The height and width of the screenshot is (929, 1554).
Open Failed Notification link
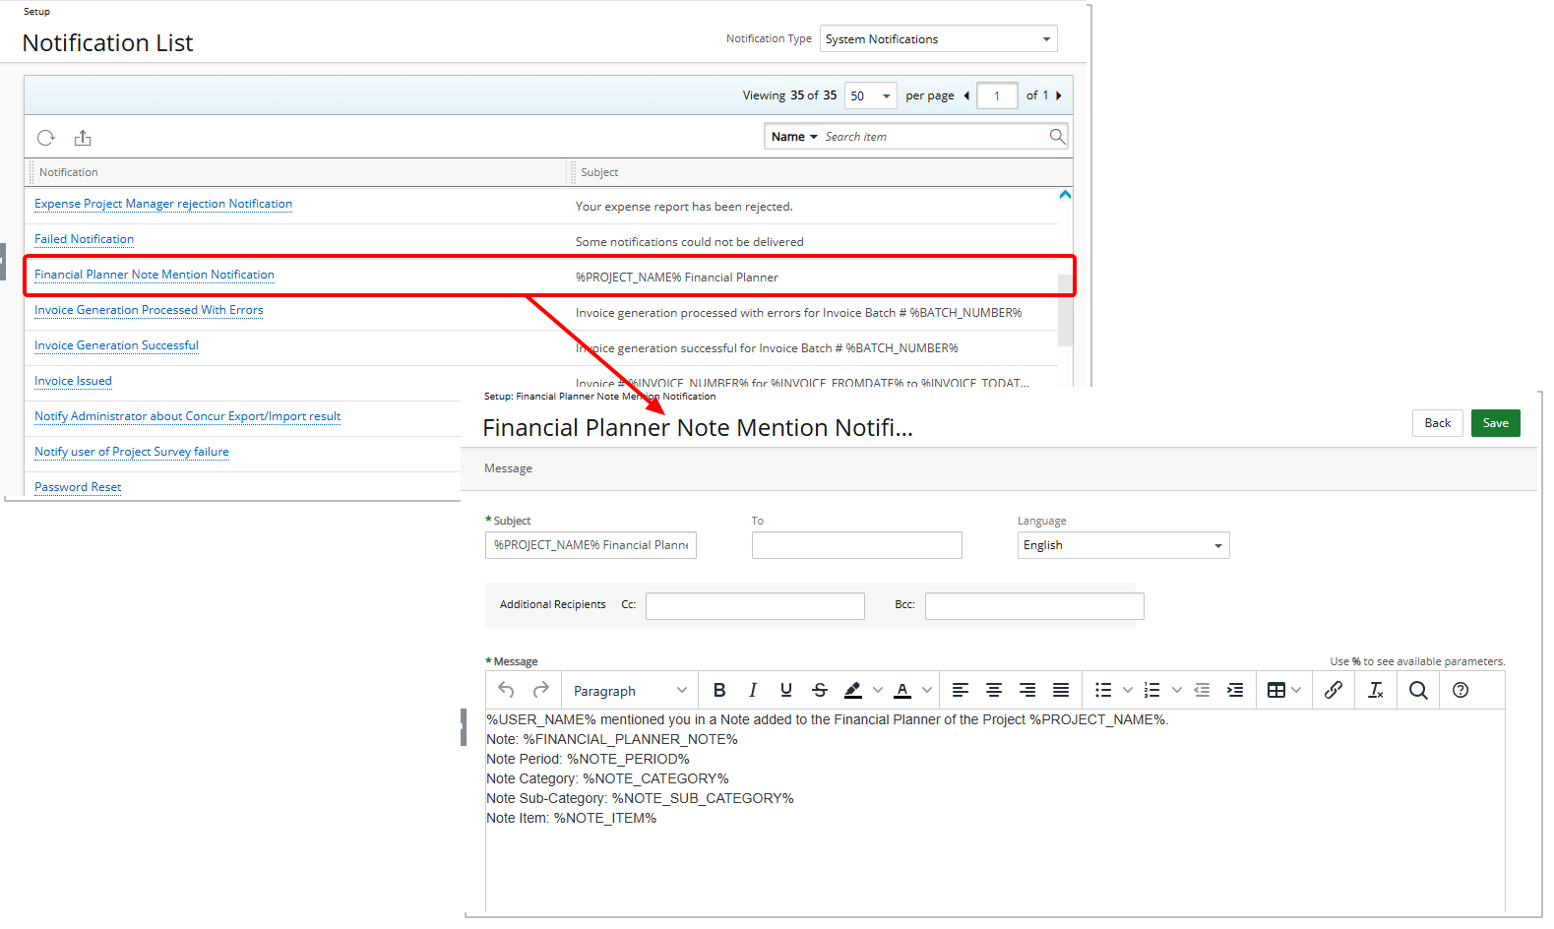point(84,239)
